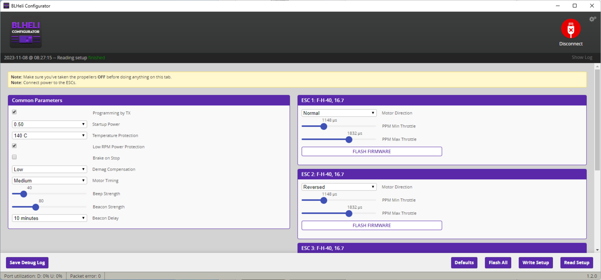
Task: Click the Show Log link
Action: click(x=582, y=57)
